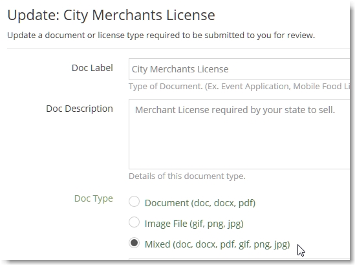Click the "Type of Document" hint text
Screen dimensions: 355x265
click(x=166, y=87)
